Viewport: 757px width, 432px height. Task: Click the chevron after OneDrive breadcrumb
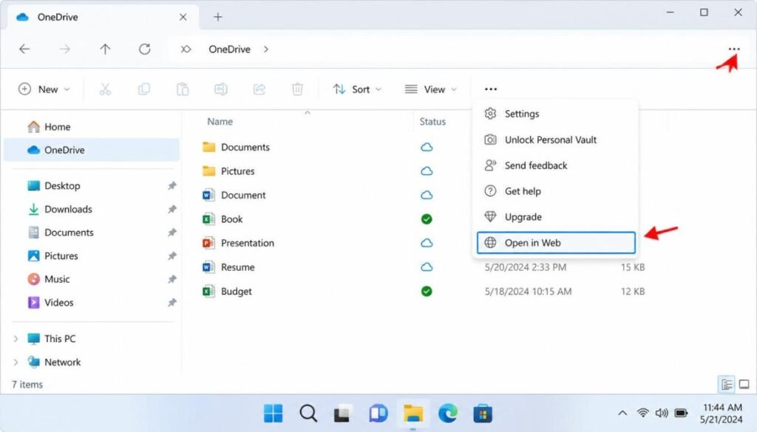pyautogui.click(x=266, y=49)
